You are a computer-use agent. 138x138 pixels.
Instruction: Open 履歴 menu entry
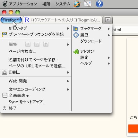point(92,35)
